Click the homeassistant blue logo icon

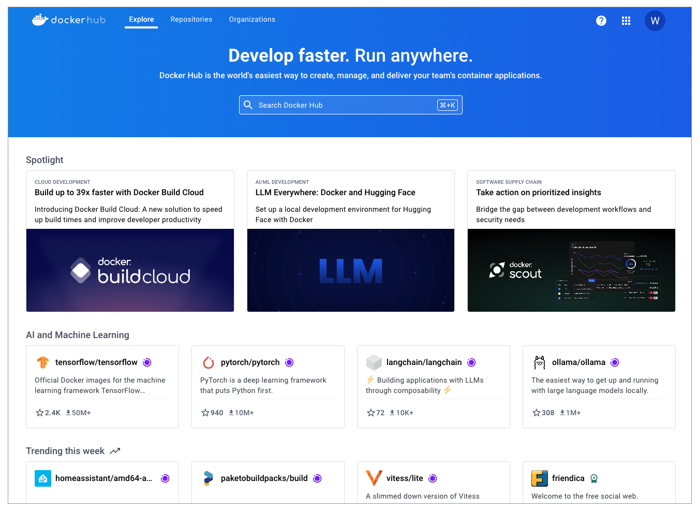43,478
